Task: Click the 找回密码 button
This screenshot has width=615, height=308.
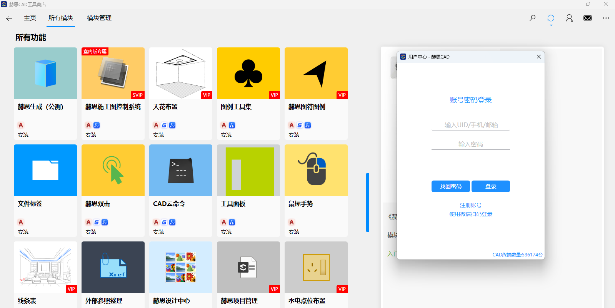Action: click(x=450, y=186)
